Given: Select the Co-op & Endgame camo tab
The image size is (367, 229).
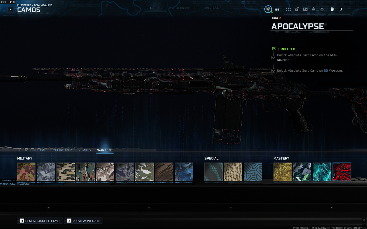Looking at the screenshot, I should (32, 150).
